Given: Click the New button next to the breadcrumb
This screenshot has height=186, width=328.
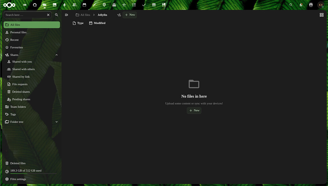Looking at the screenshot, I should (130, 15).
